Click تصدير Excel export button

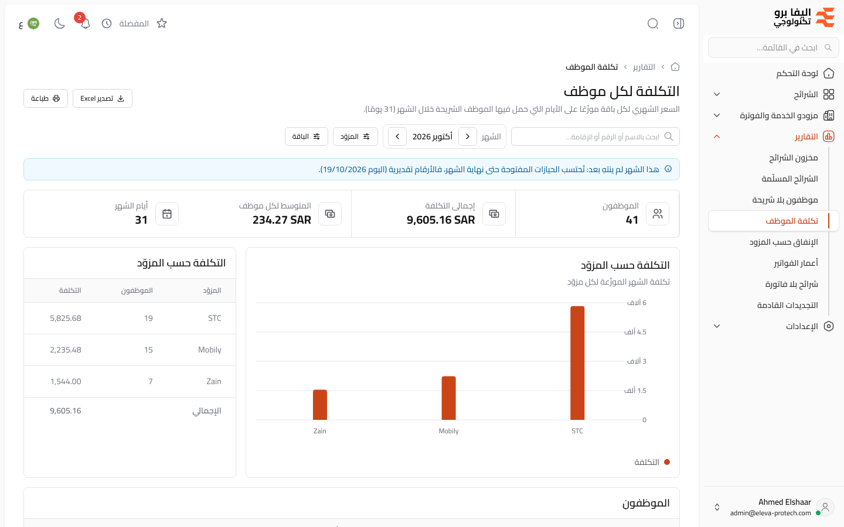tap(103, 98)
